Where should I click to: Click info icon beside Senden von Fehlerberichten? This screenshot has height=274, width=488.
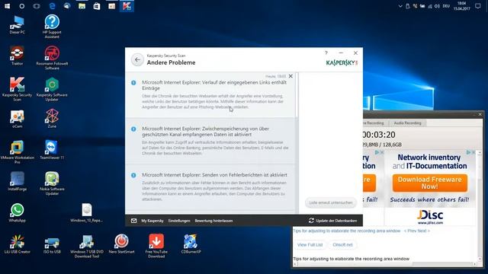click(133, 175)
